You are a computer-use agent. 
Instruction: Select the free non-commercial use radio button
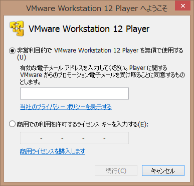coord(12,50)
